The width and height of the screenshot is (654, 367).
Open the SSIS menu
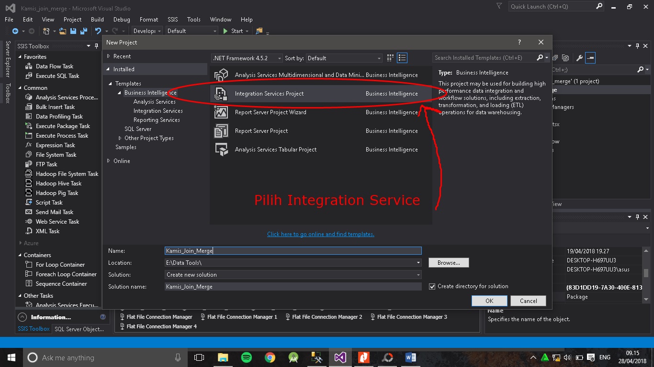[x=173, y=20]
